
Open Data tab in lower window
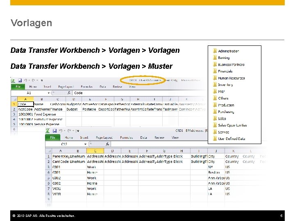[143, 138]
